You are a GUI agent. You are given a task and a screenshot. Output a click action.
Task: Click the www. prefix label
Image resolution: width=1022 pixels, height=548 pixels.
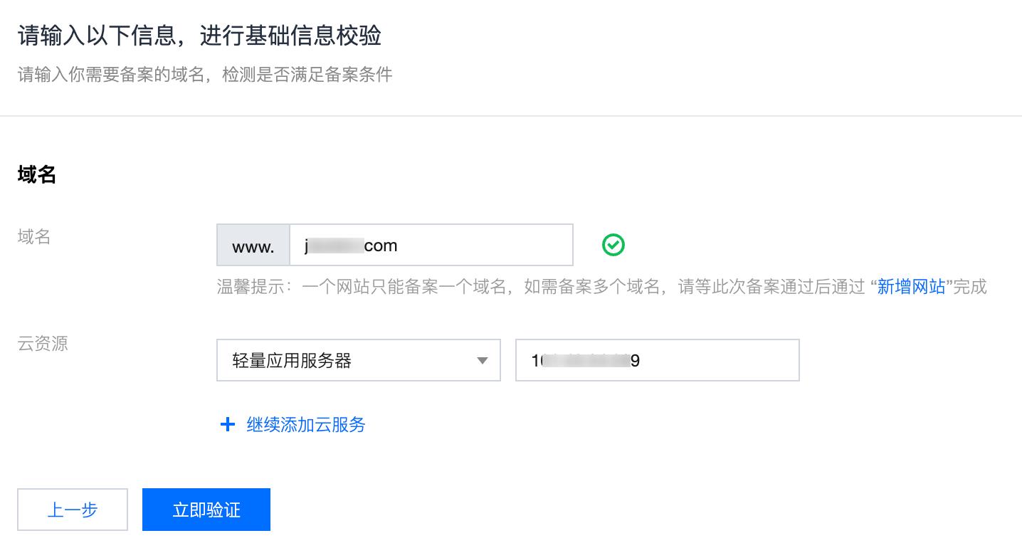click(x=253, y=246)
